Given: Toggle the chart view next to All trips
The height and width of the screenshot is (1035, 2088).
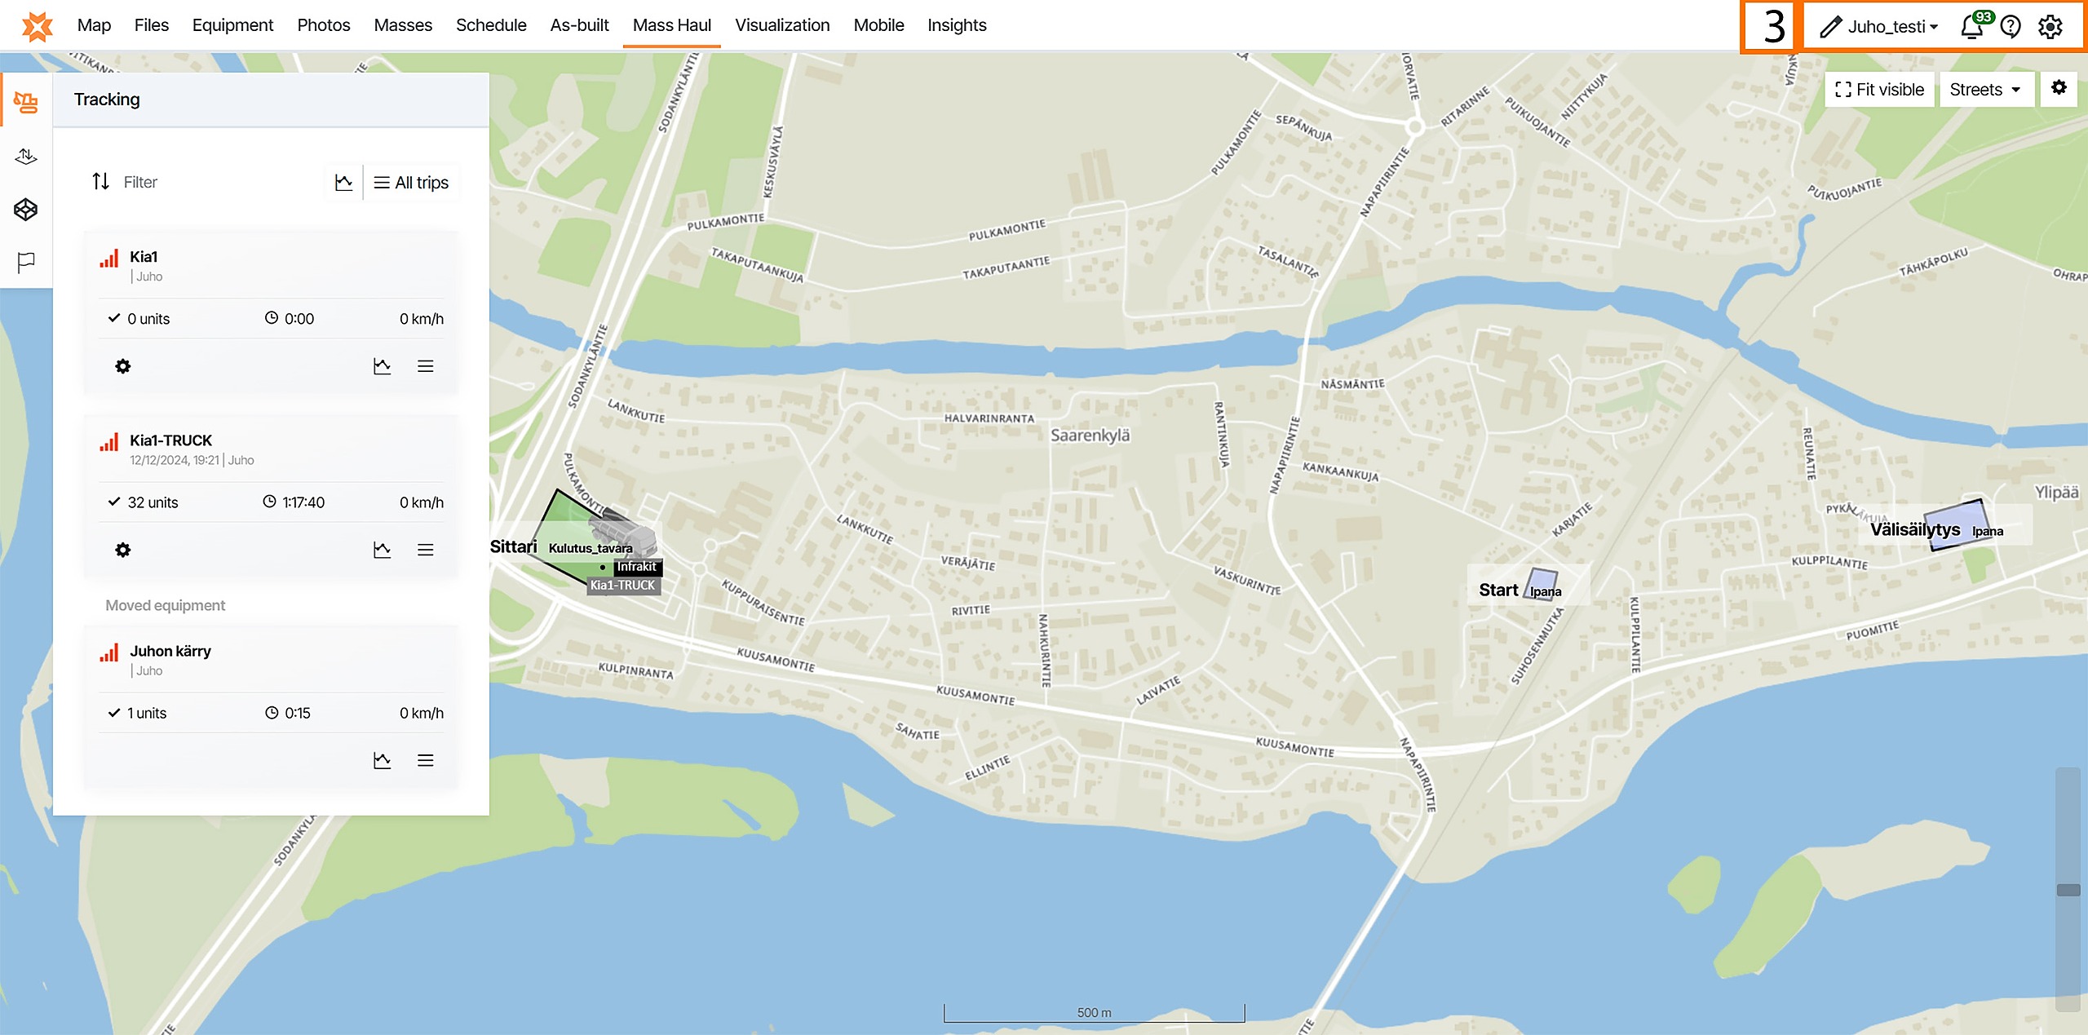Looking at the screenshot, I should coord(344,182).
